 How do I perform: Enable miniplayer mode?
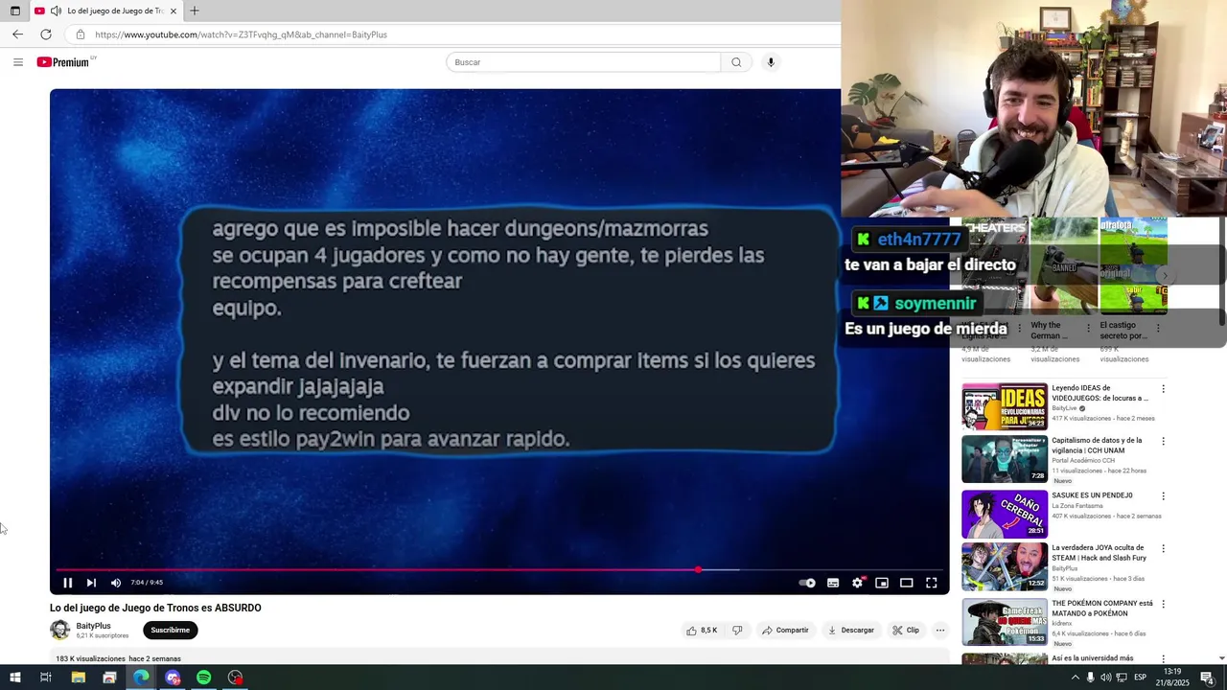click(882, 583)
